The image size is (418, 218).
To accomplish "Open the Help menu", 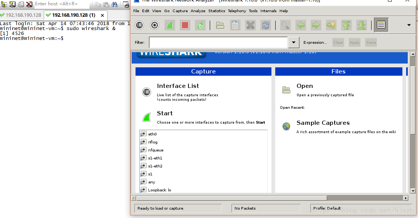I will (284, 11).
